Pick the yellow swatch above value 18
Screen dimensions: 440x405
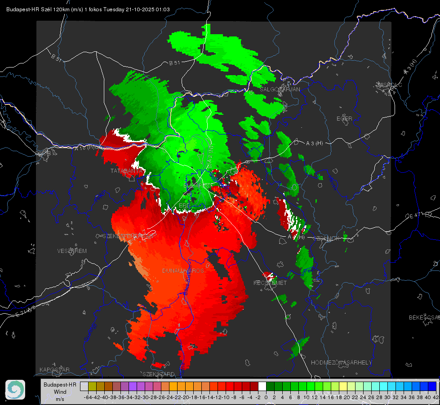coord(343,386)
